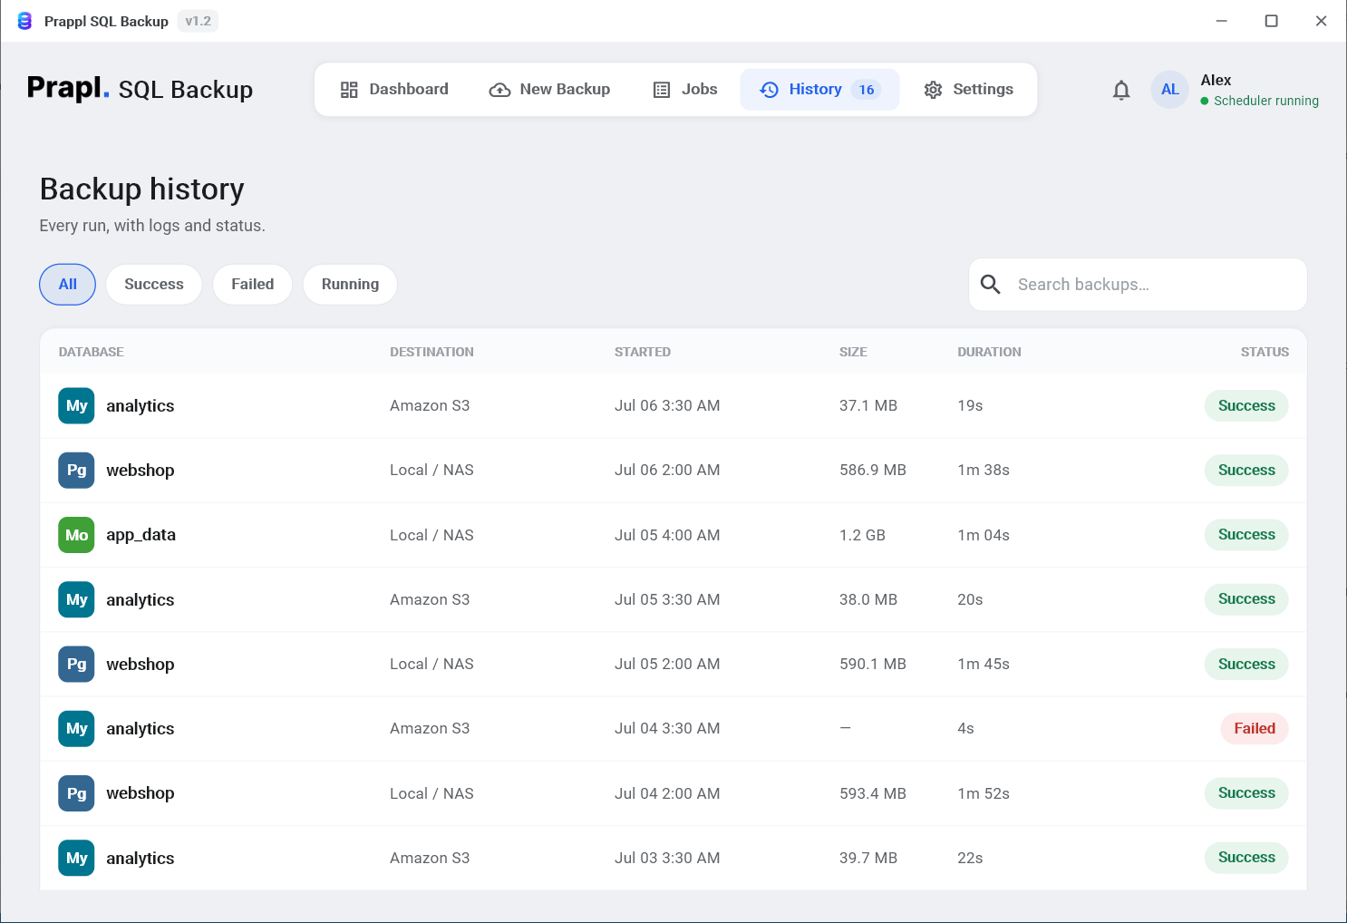Close the Prappl SQL Backup window
This screenshot has width=1347, height=923.
pyautogui.click(x=1322, y=21)
